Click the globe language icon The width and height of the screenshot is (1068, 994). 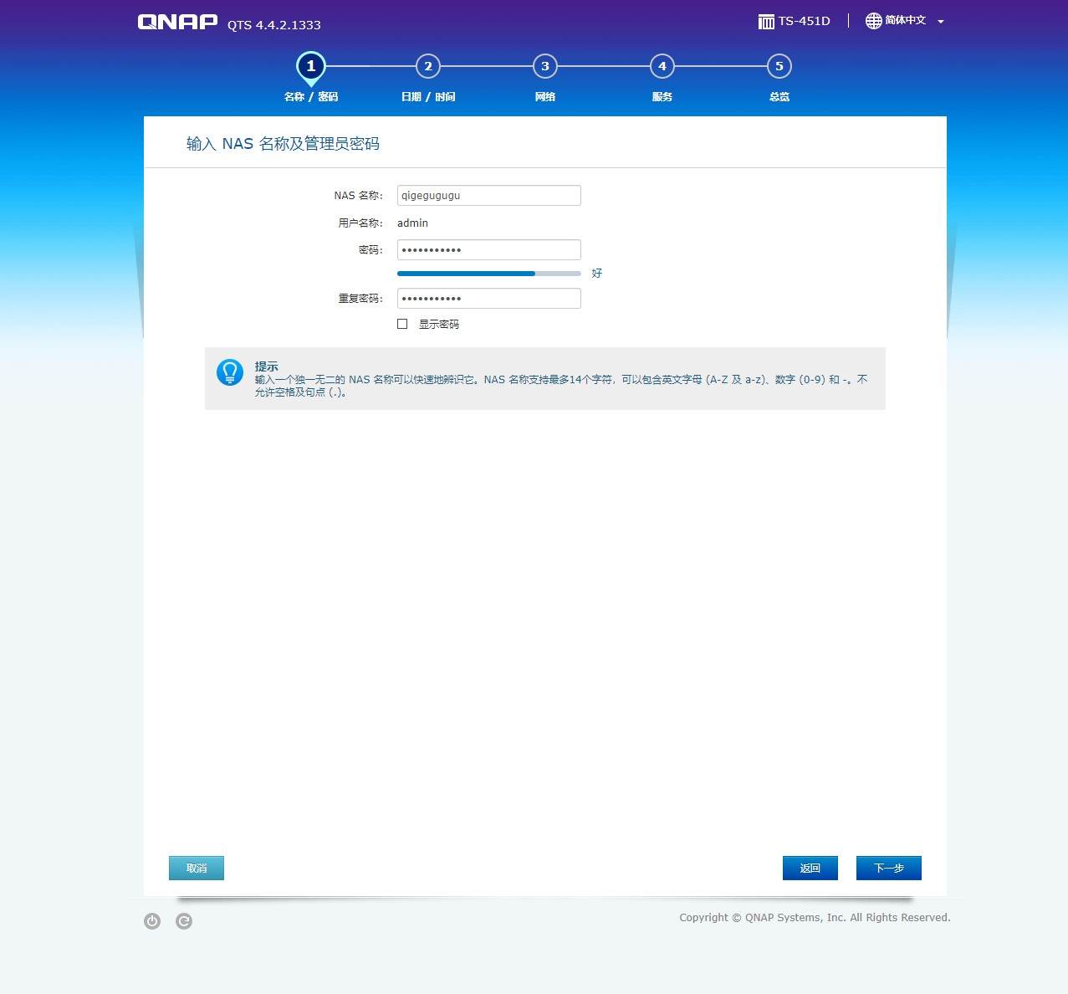pos(873,21)
